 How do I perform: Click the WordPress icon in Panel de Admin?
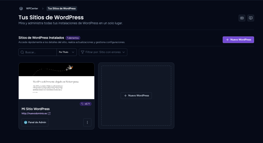coord(26,122)
